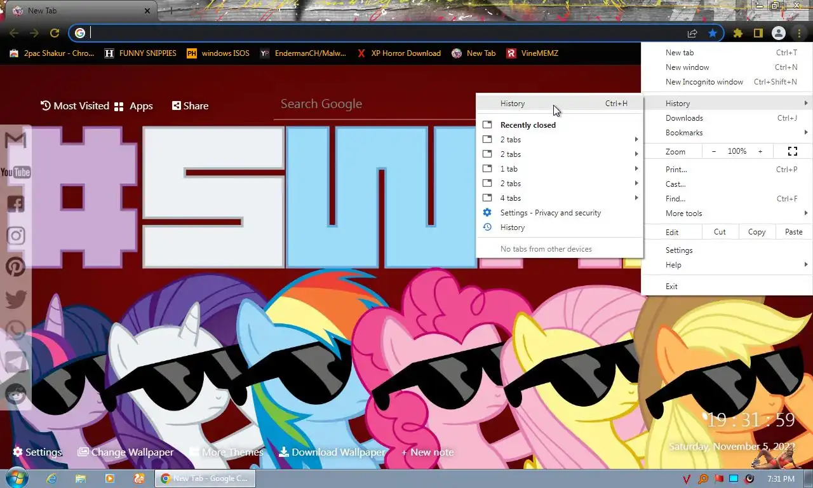Screen dimensions: 813x488
Task: Open the FUNNY SNIPPIES bookmark
Action: (x=140, y=53)
